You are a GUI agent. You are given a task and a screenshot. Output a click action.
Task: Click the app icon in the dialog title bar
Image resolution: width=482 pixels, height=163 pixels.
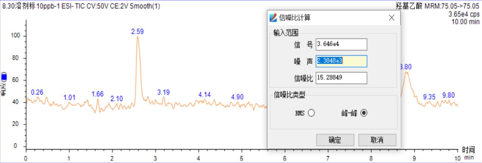pyautogui.click(x=273, y=18)
